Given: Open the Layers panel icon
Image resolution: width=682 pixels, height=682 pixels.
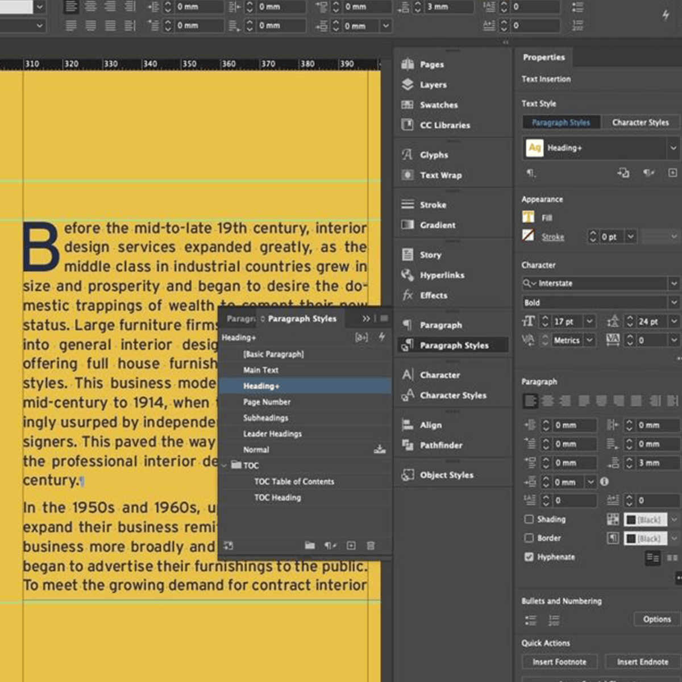Looking at the screenshot, I should pyautogui.click(x=407, y=85).
